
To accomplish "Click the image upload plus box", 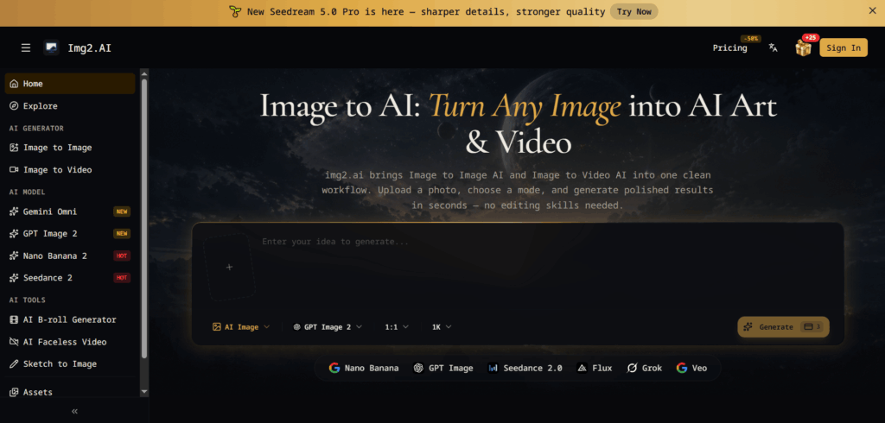I will 229,267.
